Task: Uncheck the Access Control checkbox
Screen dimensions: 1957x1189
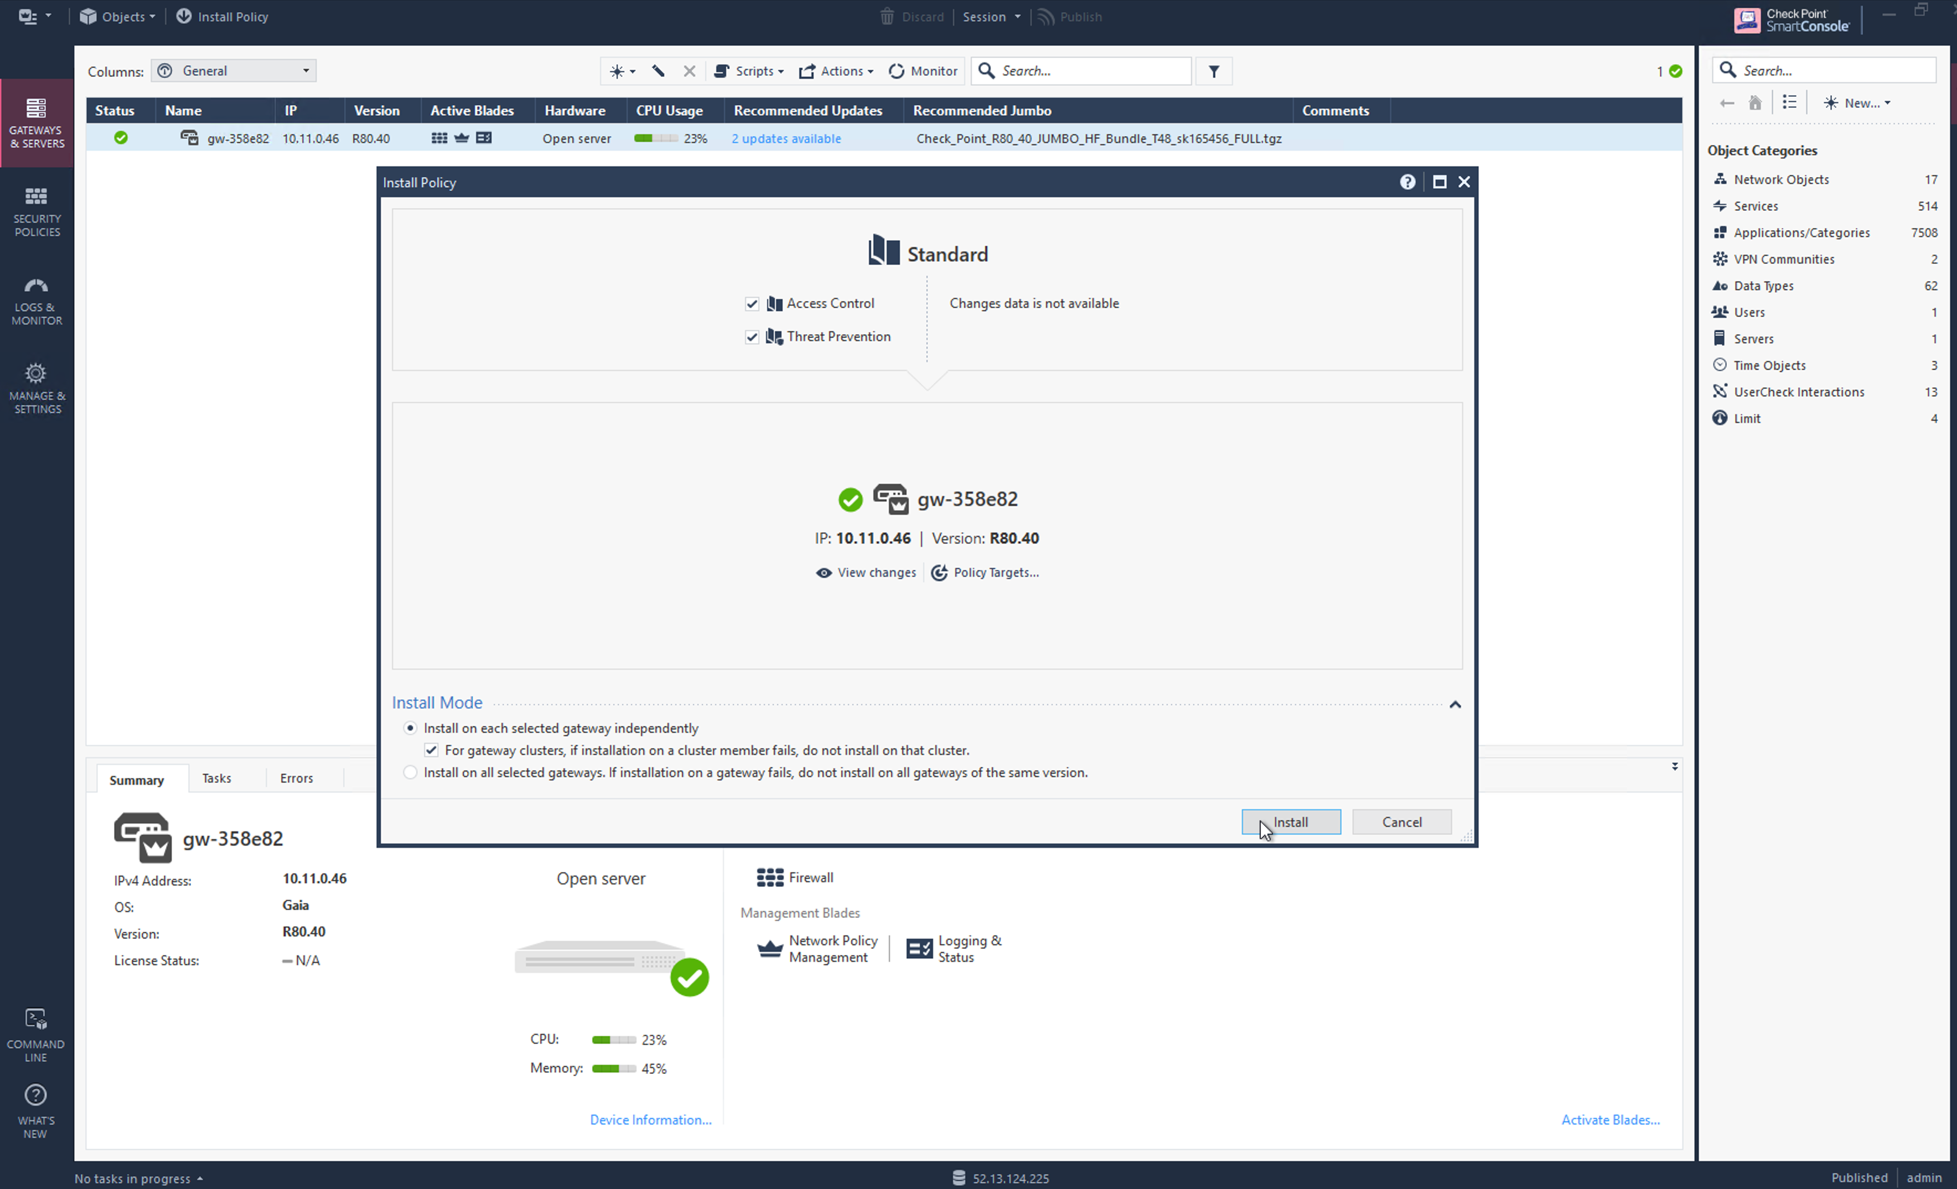Action: click(x=752, y=303)
